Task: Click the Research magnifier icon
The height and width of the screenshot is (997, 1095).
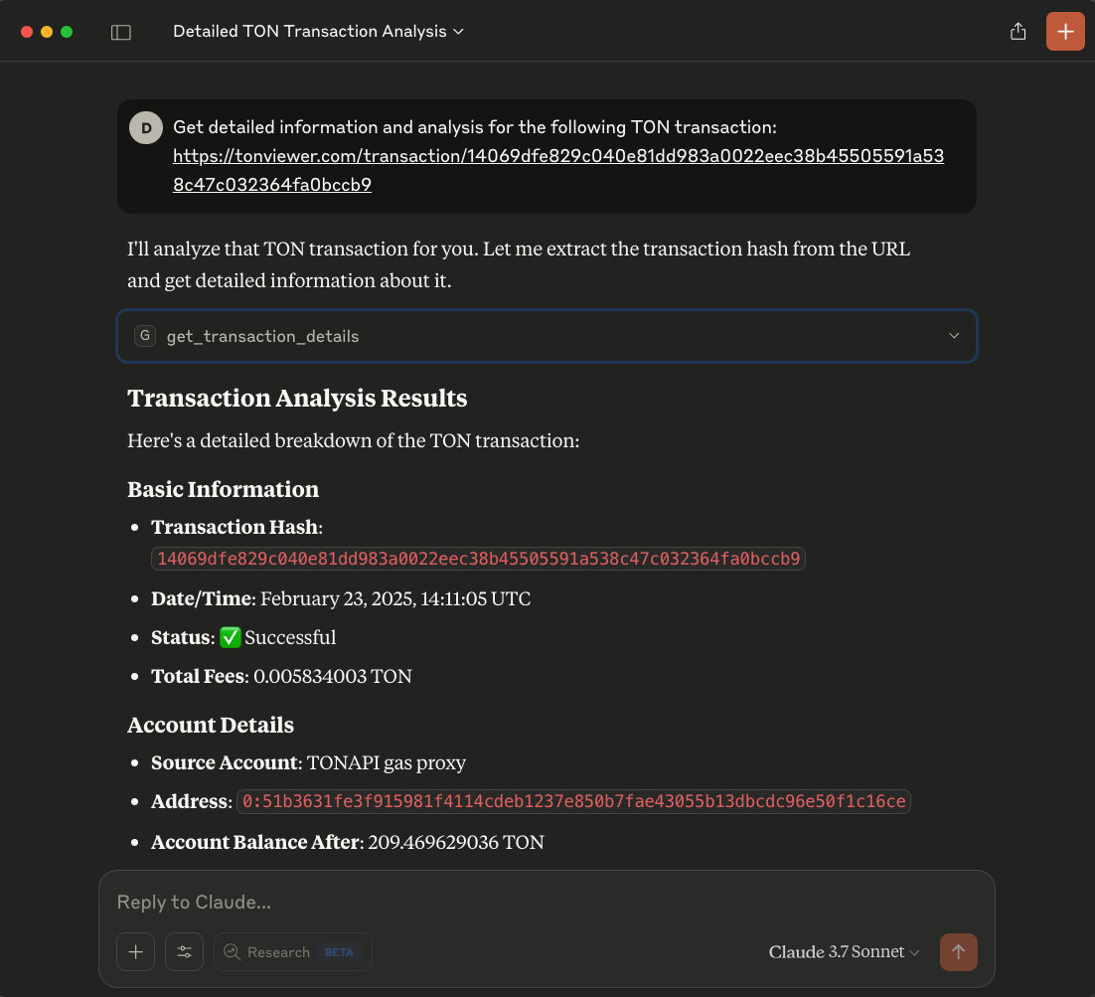Action: 231,951
